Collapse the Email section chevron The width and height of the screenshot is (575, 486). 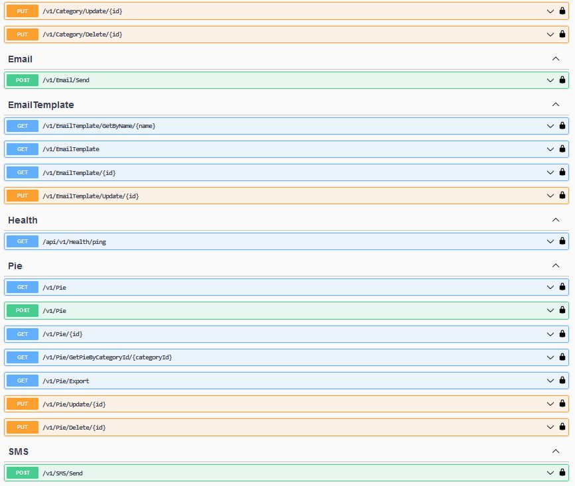[556, 59]
